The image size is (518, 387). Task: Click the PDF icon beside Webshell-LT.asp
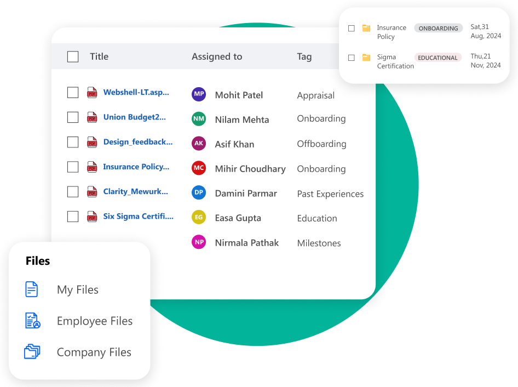[91, 92]
